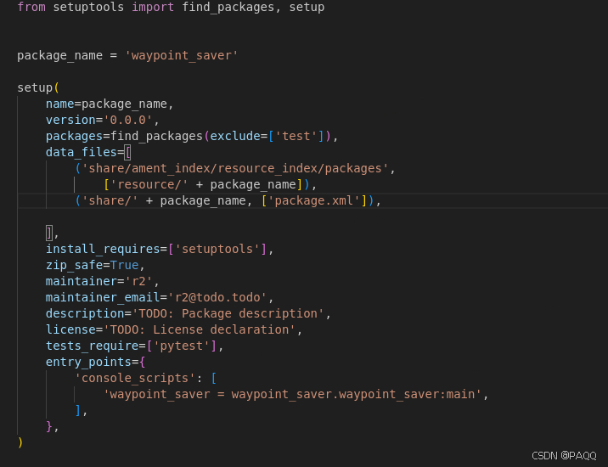Click the zip_safe=True line
The image size is (608, 467).
tap(95, 265)
